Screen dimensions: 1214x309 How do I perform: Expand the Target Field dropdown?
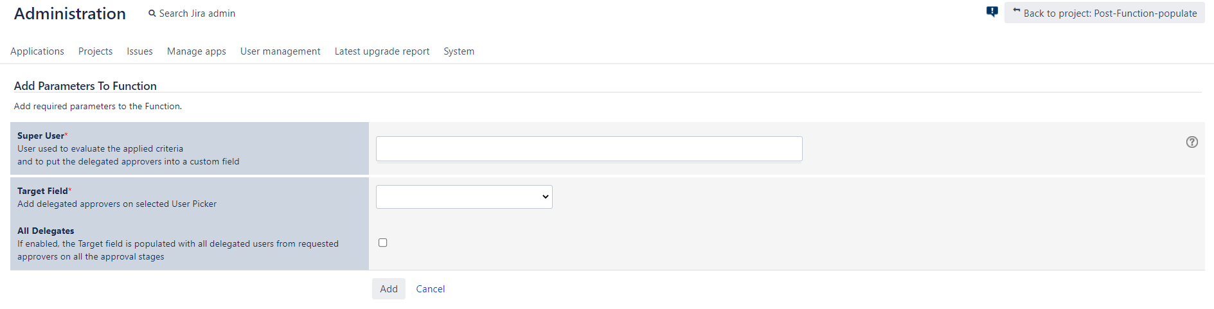[464, 197]
